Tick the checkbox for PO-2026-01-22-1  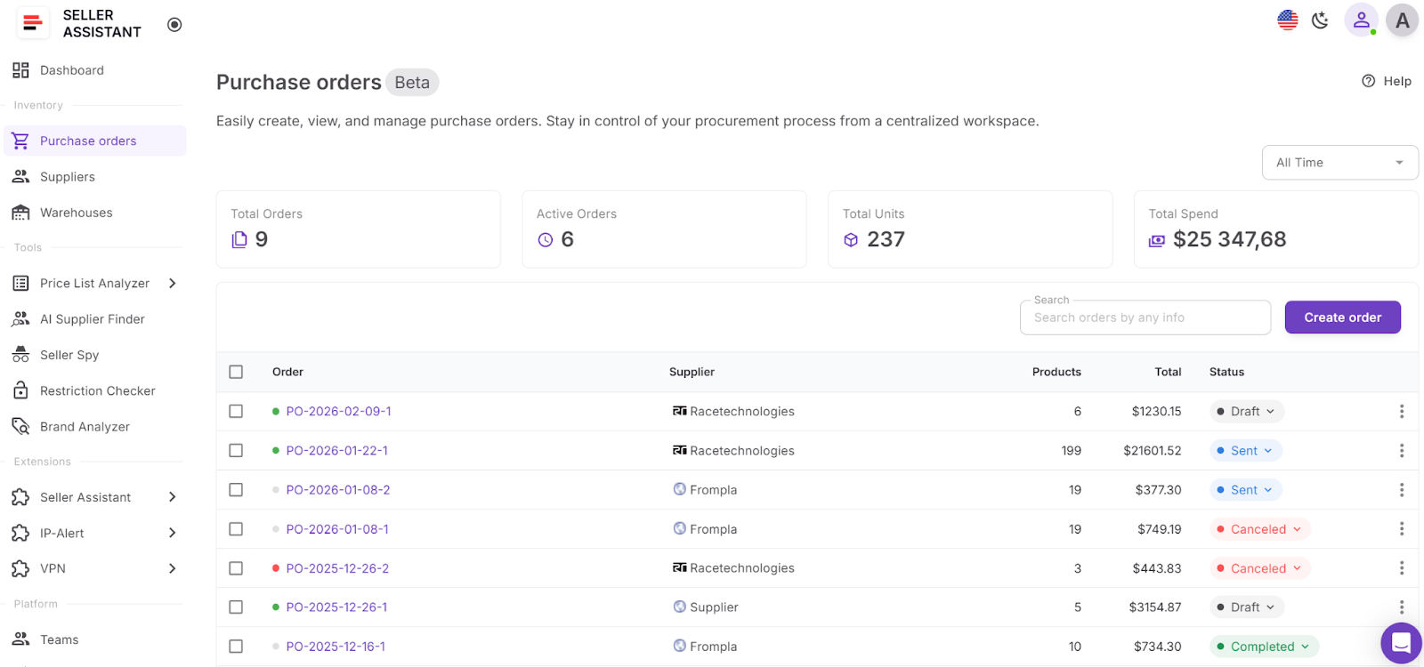coord(236,451)
